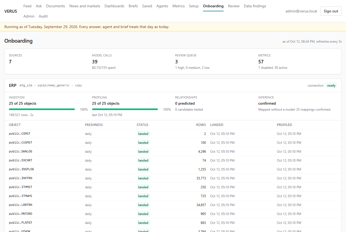
Task: Select public.ITMMST object
Action: pos(21,187)
